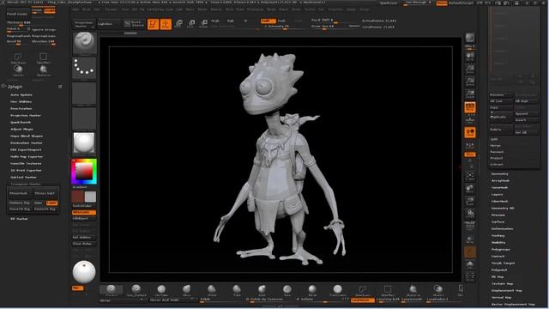
Task: Open Quick Sketch from top shelf
Action: [x=134, y=24]
